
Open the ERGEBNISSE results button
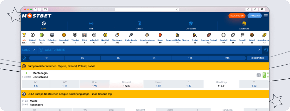258,58
